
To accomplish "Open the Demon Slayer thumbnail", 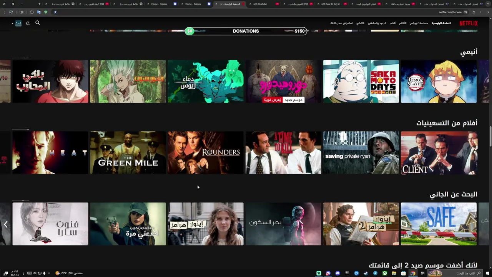I will point(439,81).
